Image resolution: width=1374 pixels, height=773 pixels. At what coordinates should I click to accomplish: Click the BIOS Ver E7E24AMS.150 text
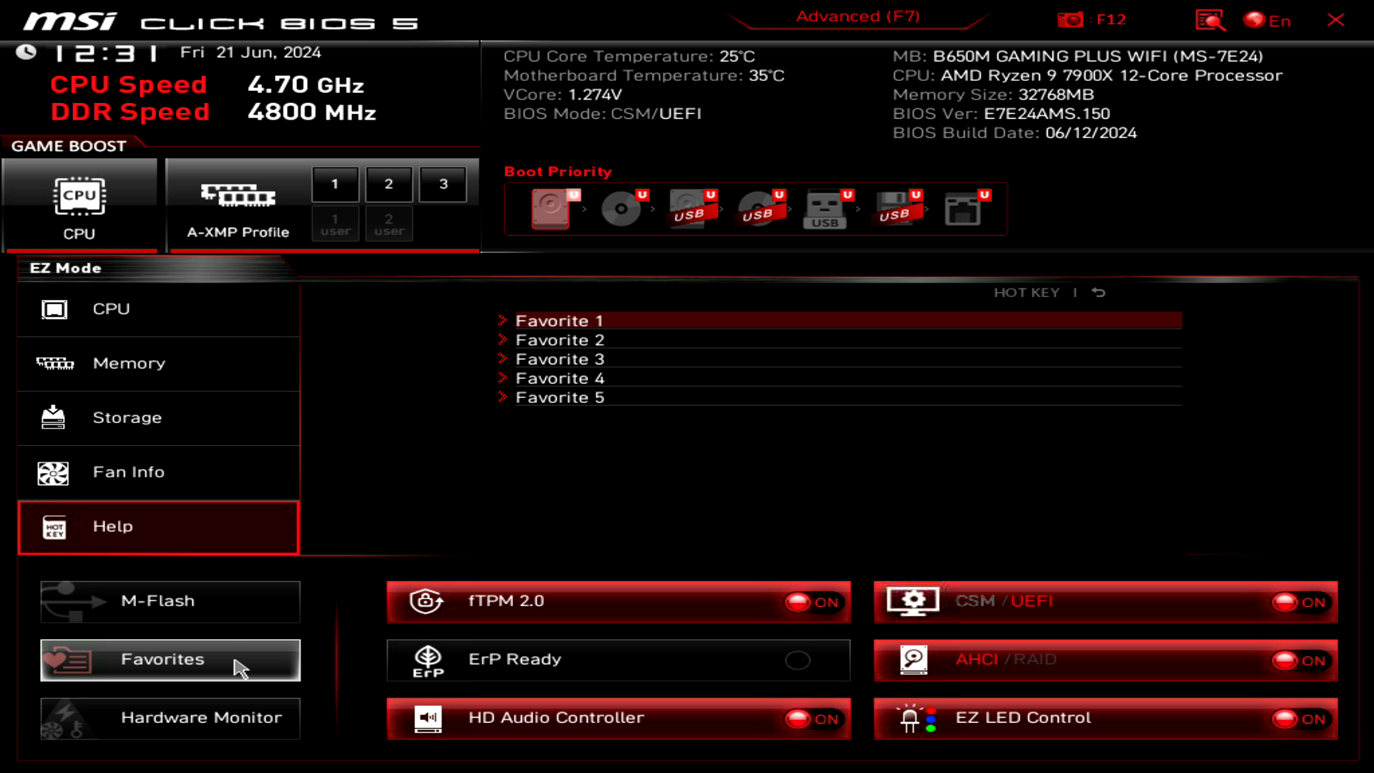tap(1001, 114)
